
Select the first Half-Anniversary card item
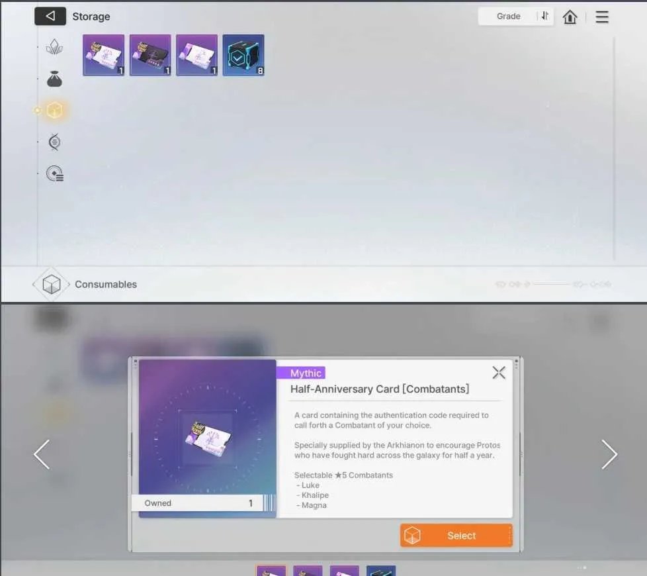(x=104, y=55)
